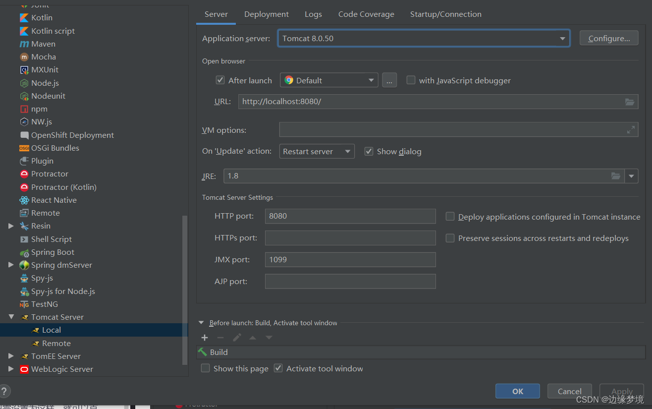Click the browser ellipsis (...) button
This screenshot has width=652, height=409.
pyautogui.click(x=389, y=80)
